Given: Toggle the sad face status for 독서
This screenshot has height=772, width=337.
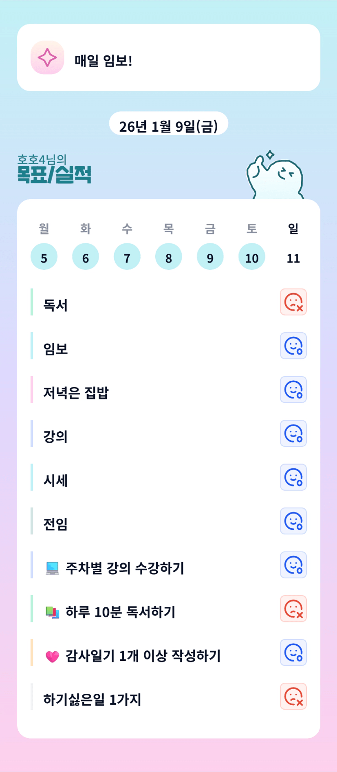Looking at the screenshot, I should tap(293, 302).
